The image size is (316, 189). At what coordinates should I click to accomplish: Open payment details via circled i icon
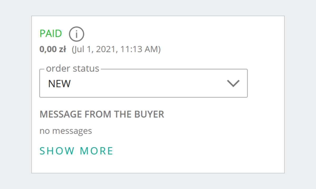76,34
